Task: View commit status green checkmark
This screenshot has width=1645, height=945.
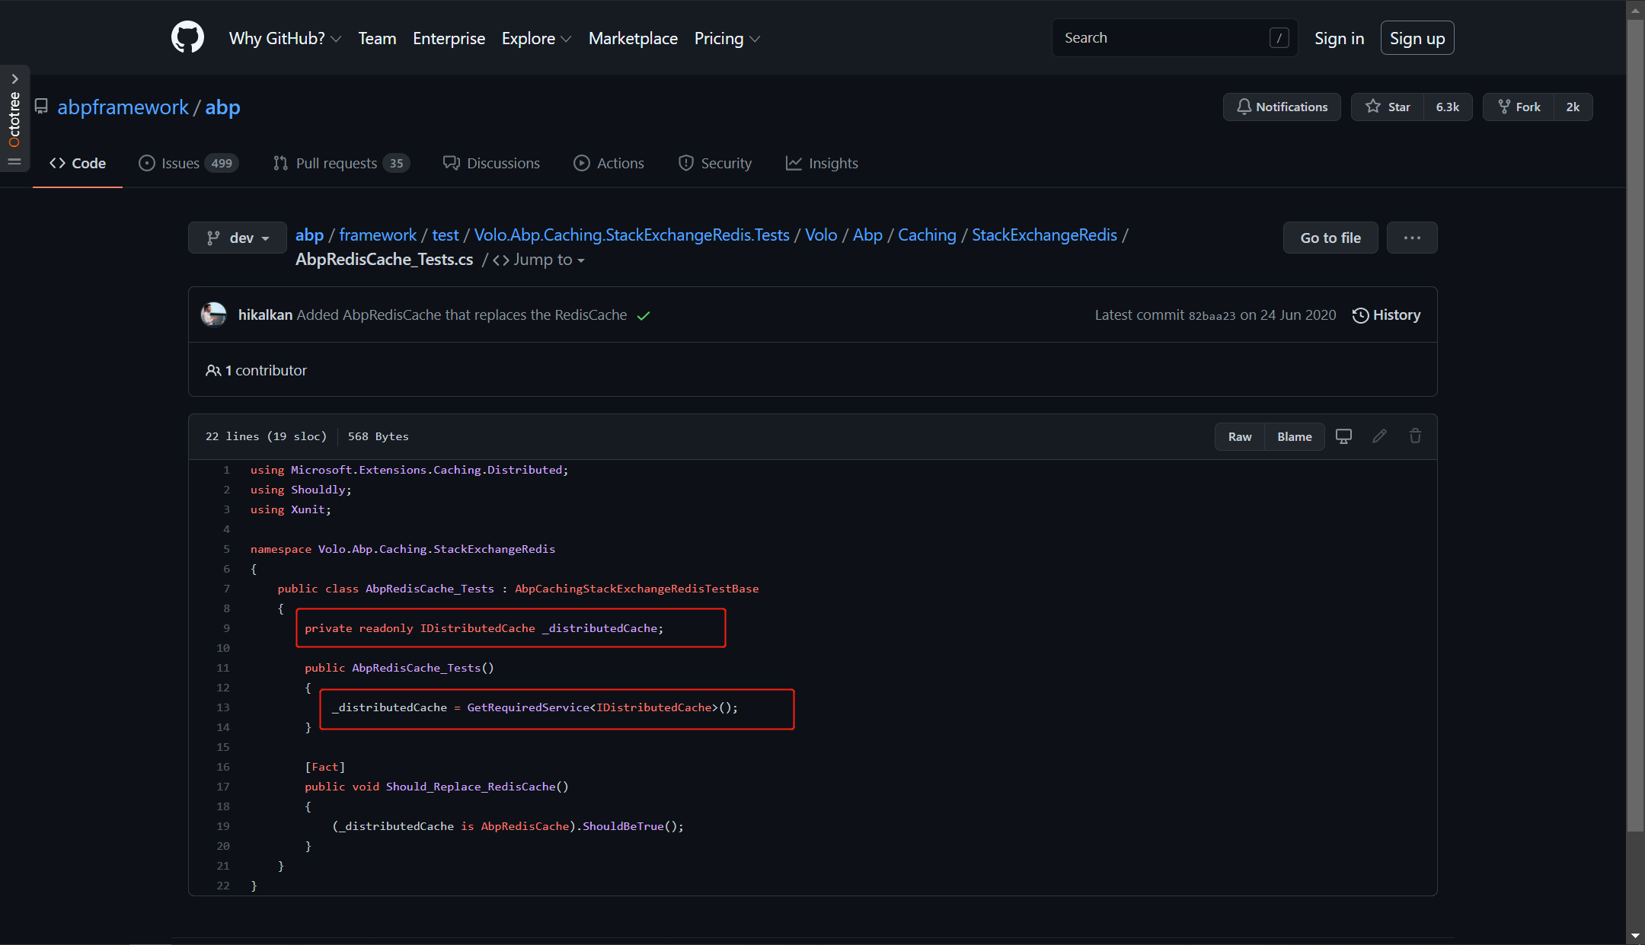Action: coord(644,315)
